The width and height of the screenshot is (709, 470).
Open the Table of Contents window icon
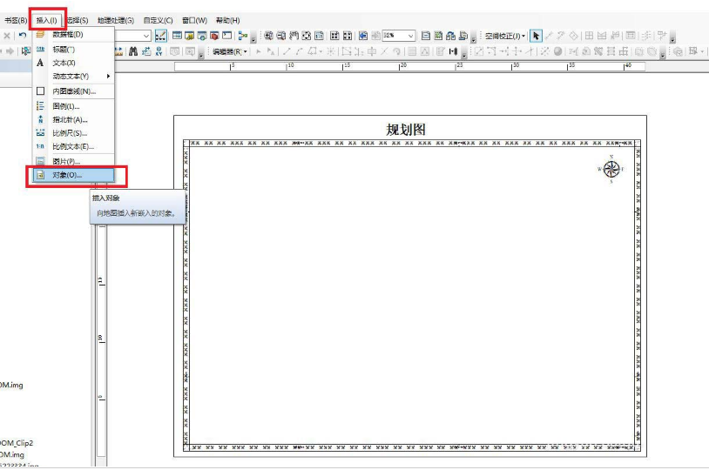(178, 36)
